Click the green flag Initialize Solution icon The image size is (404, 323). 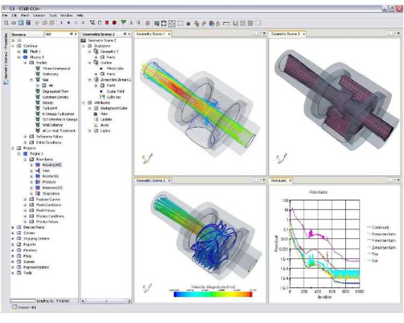click(x=124, y=23)
